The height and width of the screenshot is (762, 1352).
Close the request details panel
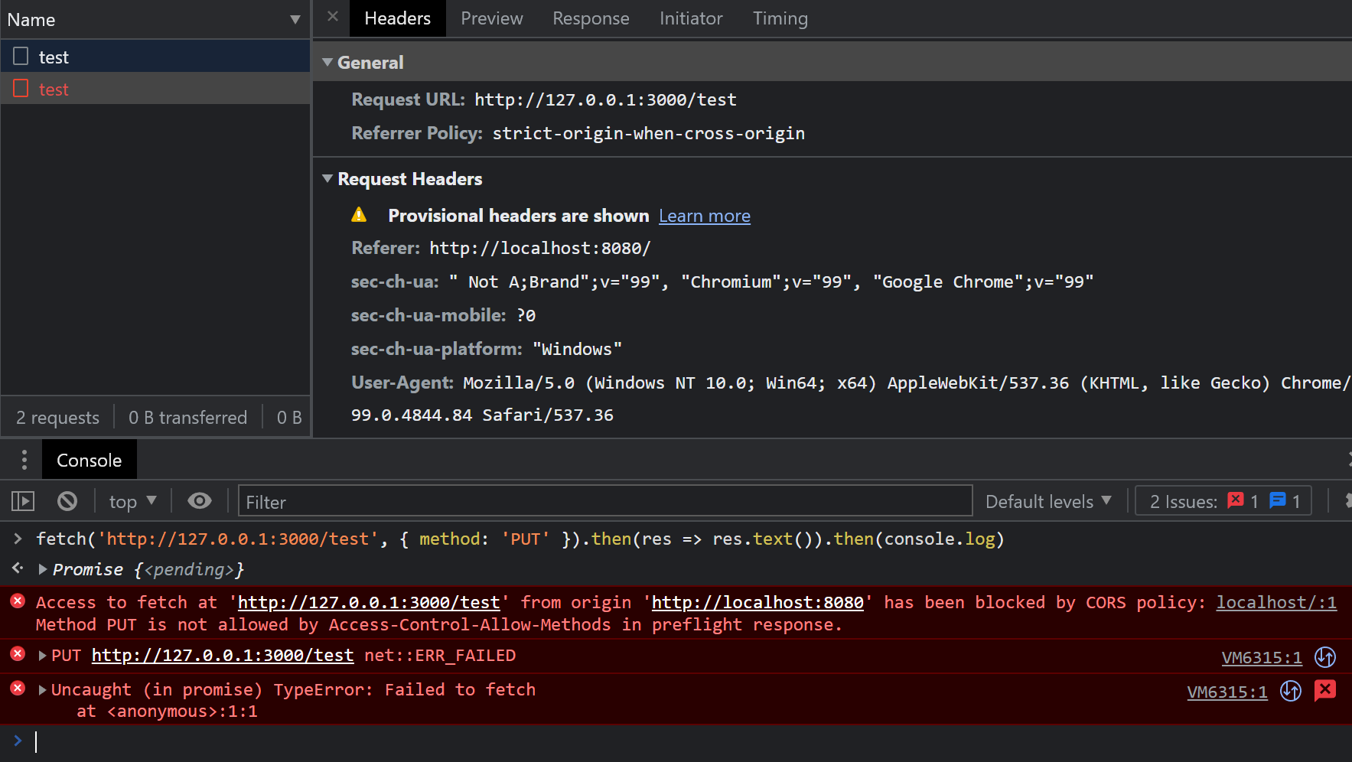[332, 17]
